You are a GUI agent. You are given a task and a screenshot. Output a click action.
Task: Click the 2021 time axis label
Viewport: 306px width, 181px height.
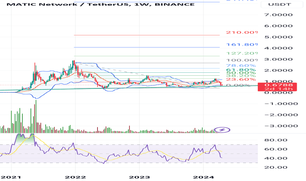[11, 177]
